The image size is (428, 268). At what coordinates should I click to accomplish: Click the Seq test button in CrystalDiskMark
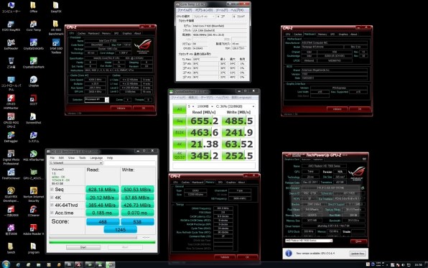coord(180,121)
